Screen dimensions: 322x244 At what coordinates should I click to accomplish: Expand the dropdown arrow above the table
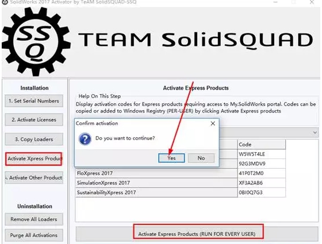point(315,133)
